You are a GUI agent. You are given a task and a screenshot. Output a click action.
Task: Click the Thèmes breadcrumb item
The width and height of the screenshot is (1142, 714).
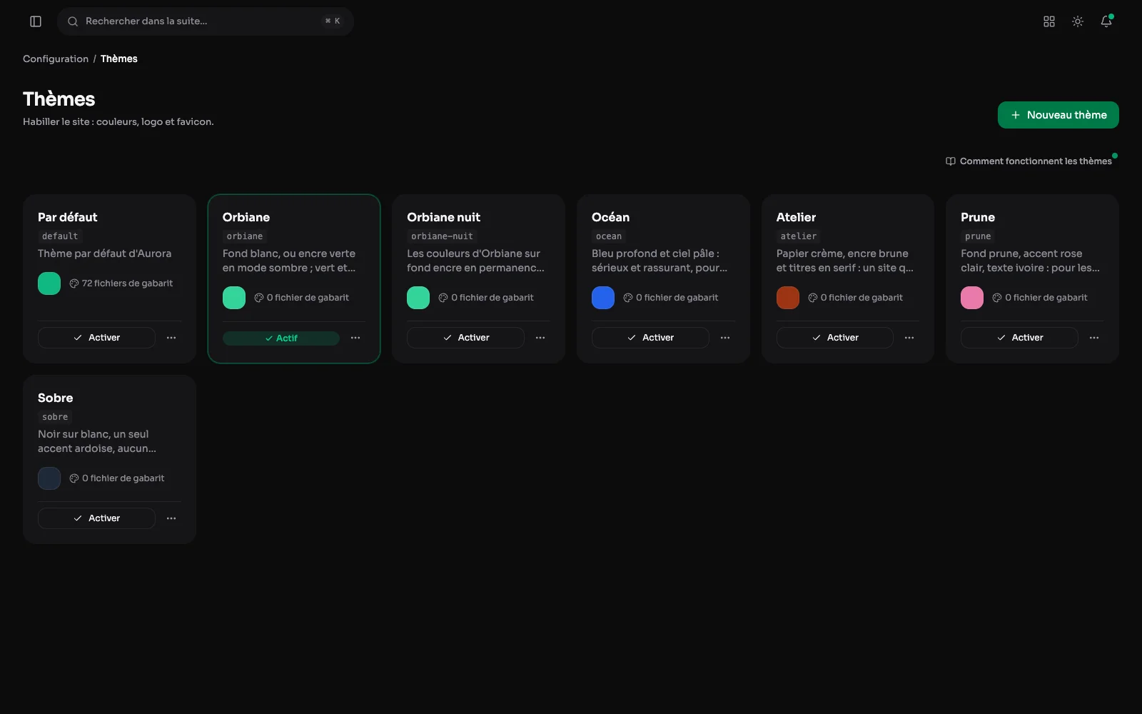(x=119, y=59)
